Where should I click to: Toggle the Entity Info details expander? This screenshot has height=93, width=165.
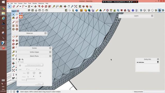[158, 62]
